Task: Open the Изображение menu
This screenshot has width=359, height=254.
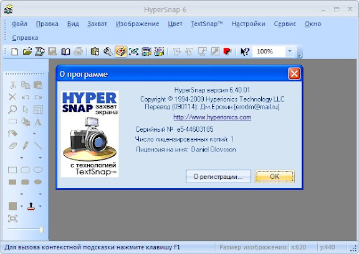Action: coord(137,24)
